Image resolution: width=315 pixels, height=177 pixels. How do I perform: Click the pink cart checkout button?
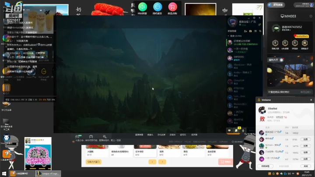[x=225, y=162]
